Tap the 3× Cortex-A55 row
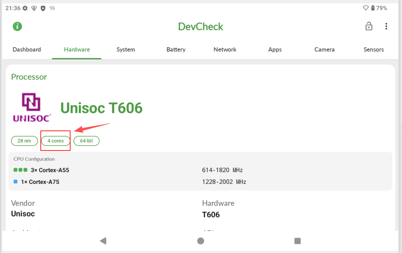The width and height of the screenshot is (402, 253). tap(200, 170)
